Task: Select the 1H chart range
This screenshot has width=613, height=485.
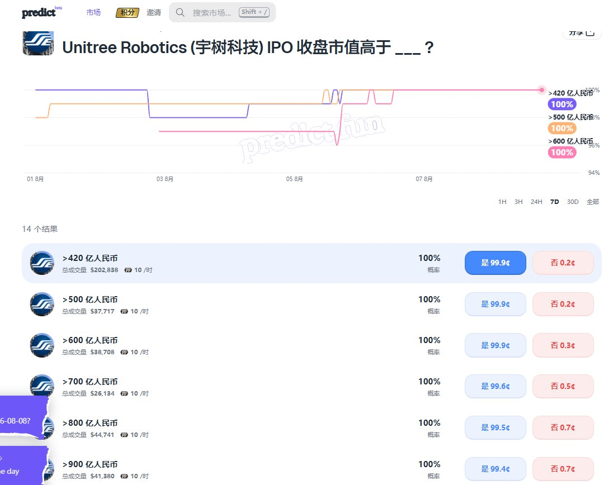Action: coord(502,202)
